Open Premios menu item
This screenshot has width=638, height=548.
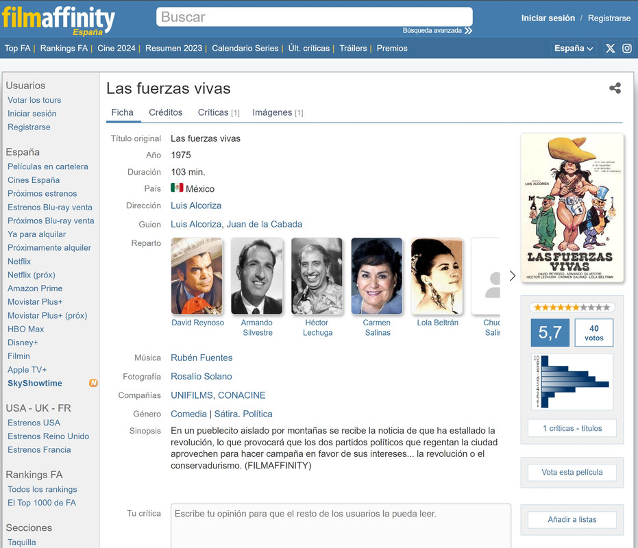(x=392, y=48)
